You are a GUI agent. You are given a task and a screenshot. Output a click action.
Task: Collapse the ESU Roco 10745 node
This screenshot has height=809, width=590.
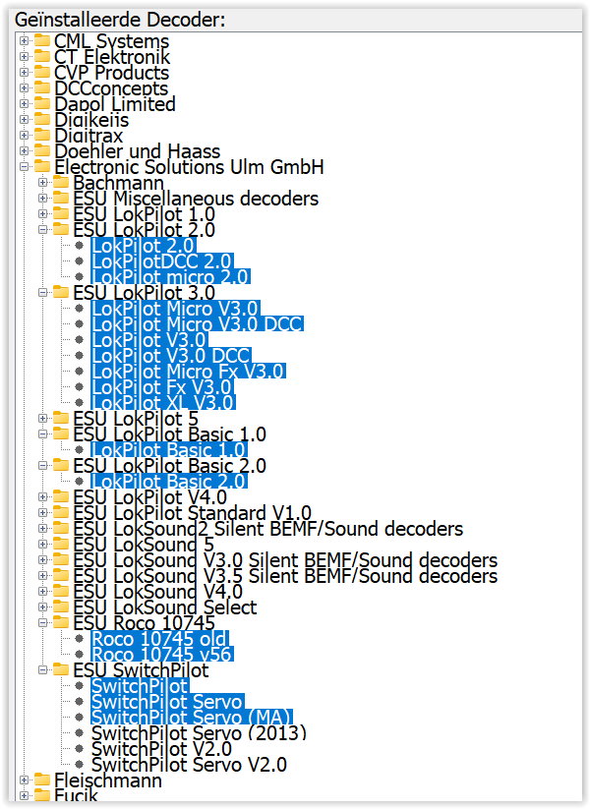pyautogui.click(x=43, y=623)
